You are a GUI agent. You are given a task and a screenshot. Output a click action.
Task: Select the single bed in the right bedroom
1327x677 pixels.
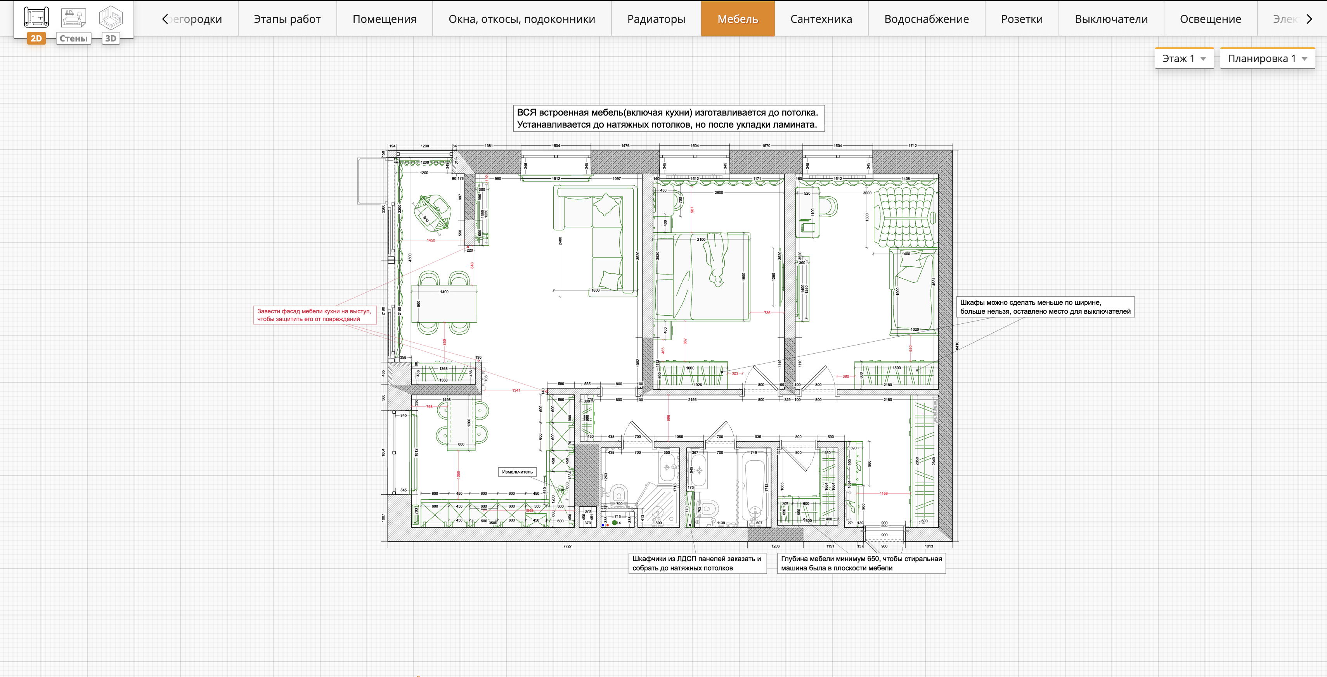[913, 292]
